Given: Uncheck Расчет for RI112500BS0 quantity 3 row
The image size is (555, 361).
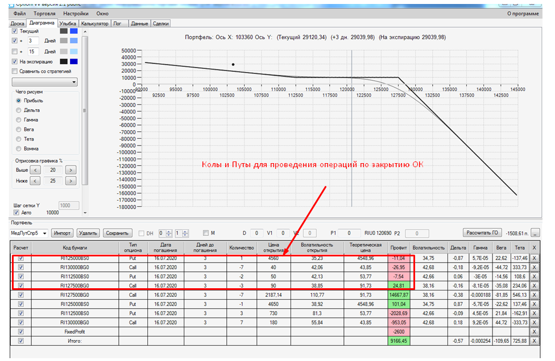Looking at the screenshot, I should pyautogui.click(x=21, y=313).
